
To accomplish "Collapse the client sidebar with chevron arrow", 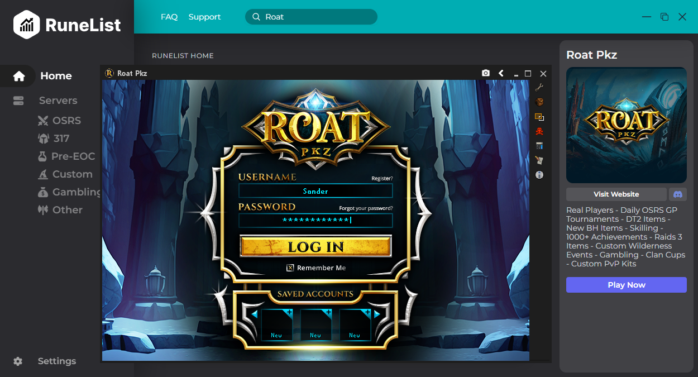I will coord(501,73).
